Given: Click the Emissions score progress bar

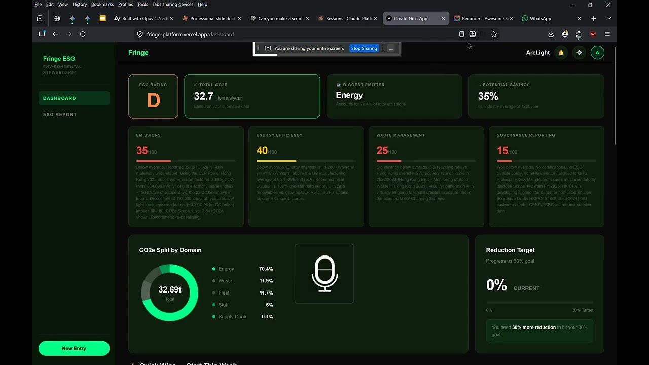Looking at the screenshot, I should pos(186,161).
